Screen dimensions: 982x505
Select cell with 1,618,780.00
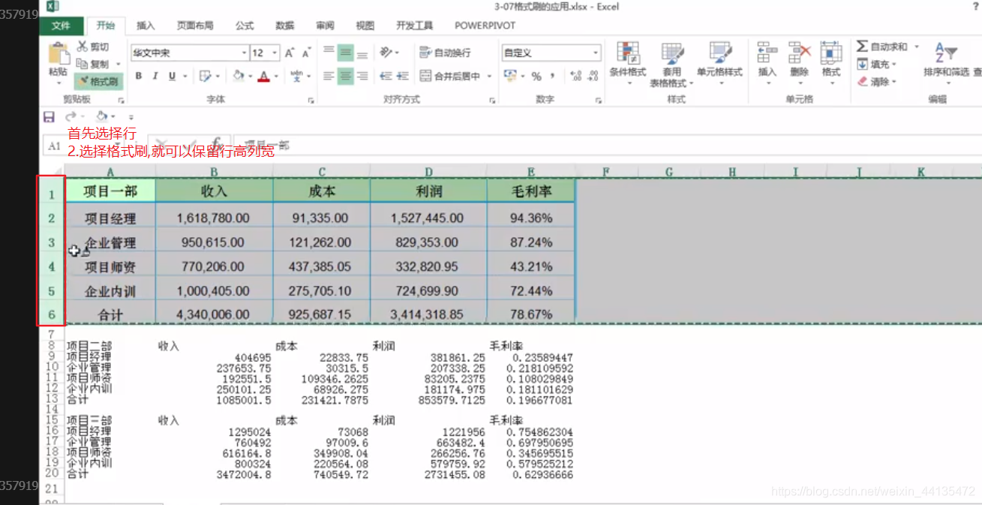point(214,218)
